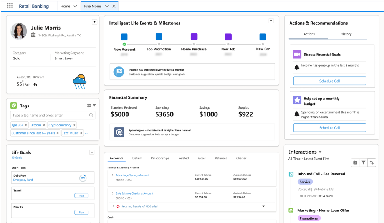This screenshot has height=223, width=384.
Task: Switch to the History tab
Action: 346,34
